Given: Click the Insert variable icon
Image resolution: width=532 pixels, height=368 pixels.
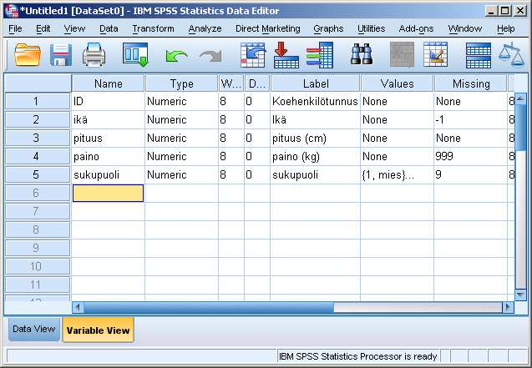Looking at the screenshot, I should [436, 54].
